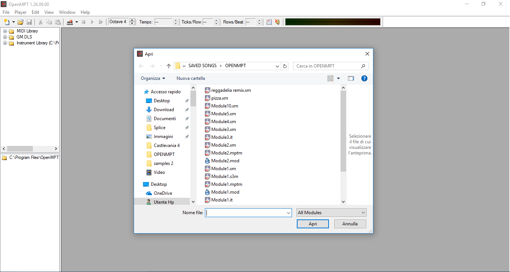The height and width of the screenshot is (272, 510).
Task: Click the Tempo spinner arrows
Action: (176, 22)
